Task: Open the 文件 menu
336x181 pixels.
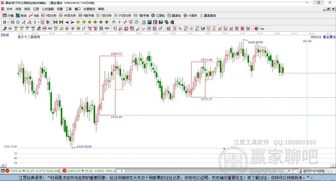Action: (x=9, y=9)
